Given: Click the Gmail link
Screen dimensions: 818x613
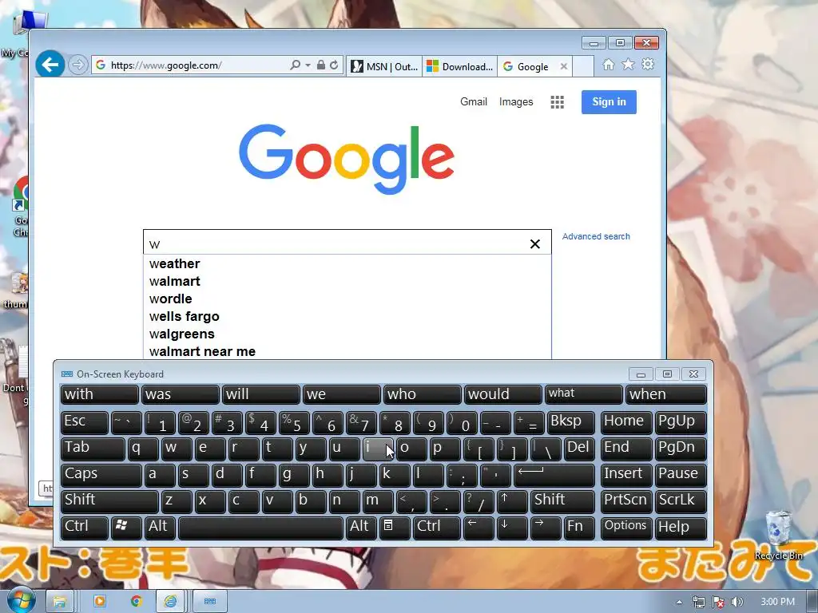Looking at the screenshot, I should point(474,101).
